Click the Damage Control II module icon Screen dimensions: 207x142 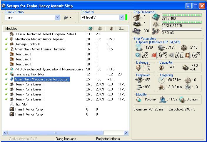tap(12, 44)
